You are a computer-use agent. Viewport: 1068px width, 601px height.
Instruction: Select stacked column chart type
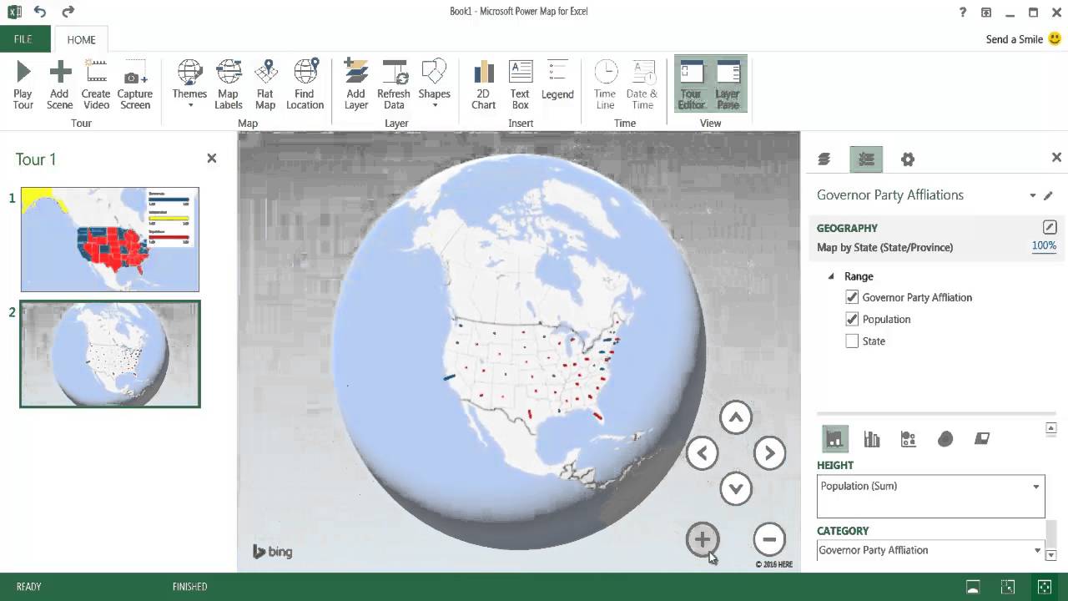coord(835,439)
